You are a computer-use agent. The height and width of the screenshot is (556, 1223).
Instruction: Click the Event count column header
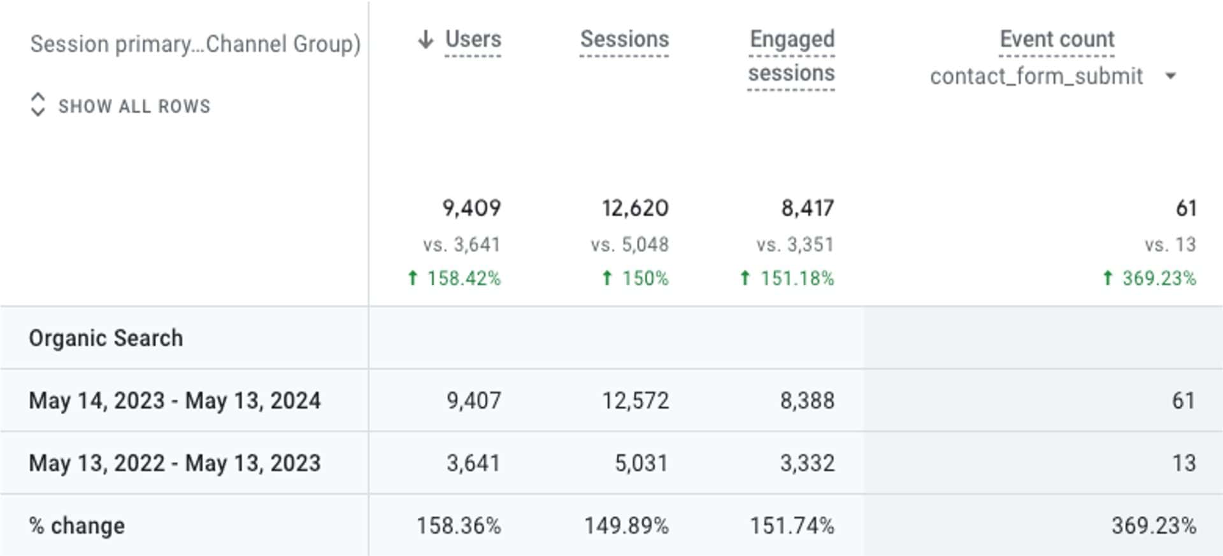click(1057, 39)
